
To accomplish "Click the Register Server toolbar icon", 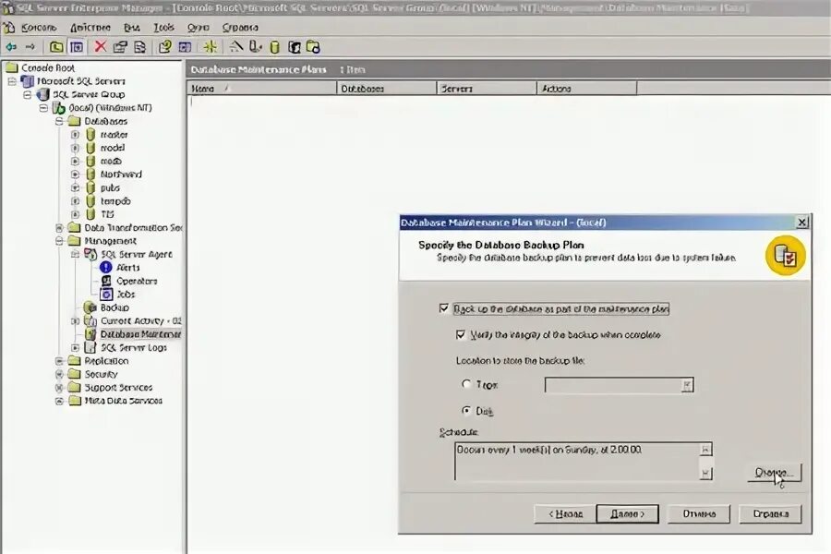I will tap(256, 47).
